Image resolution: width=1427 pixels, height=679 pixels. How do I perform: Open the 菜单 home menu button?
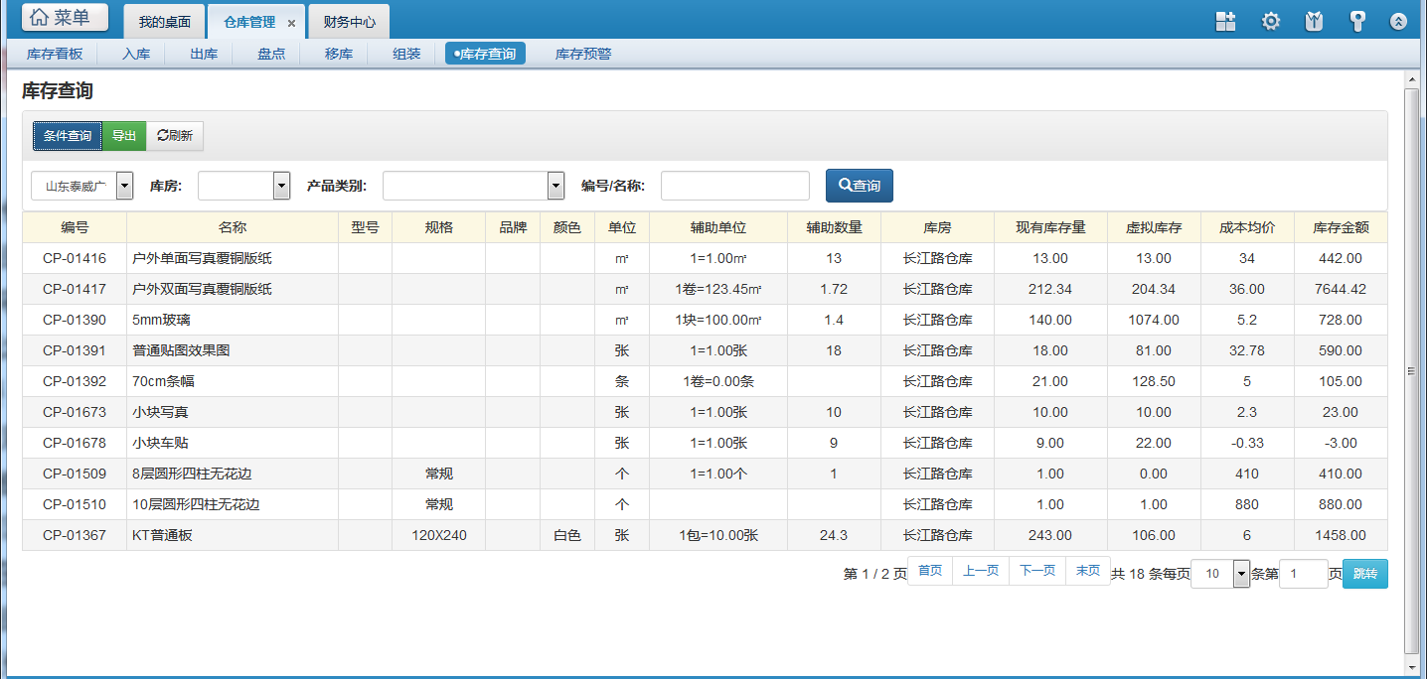(66, 17)
